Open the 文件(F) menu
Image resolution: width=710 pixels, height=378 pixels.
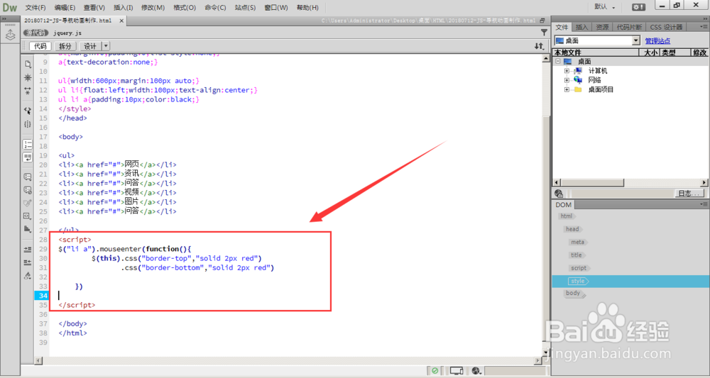pyautogui.click(x=35, y=8)
